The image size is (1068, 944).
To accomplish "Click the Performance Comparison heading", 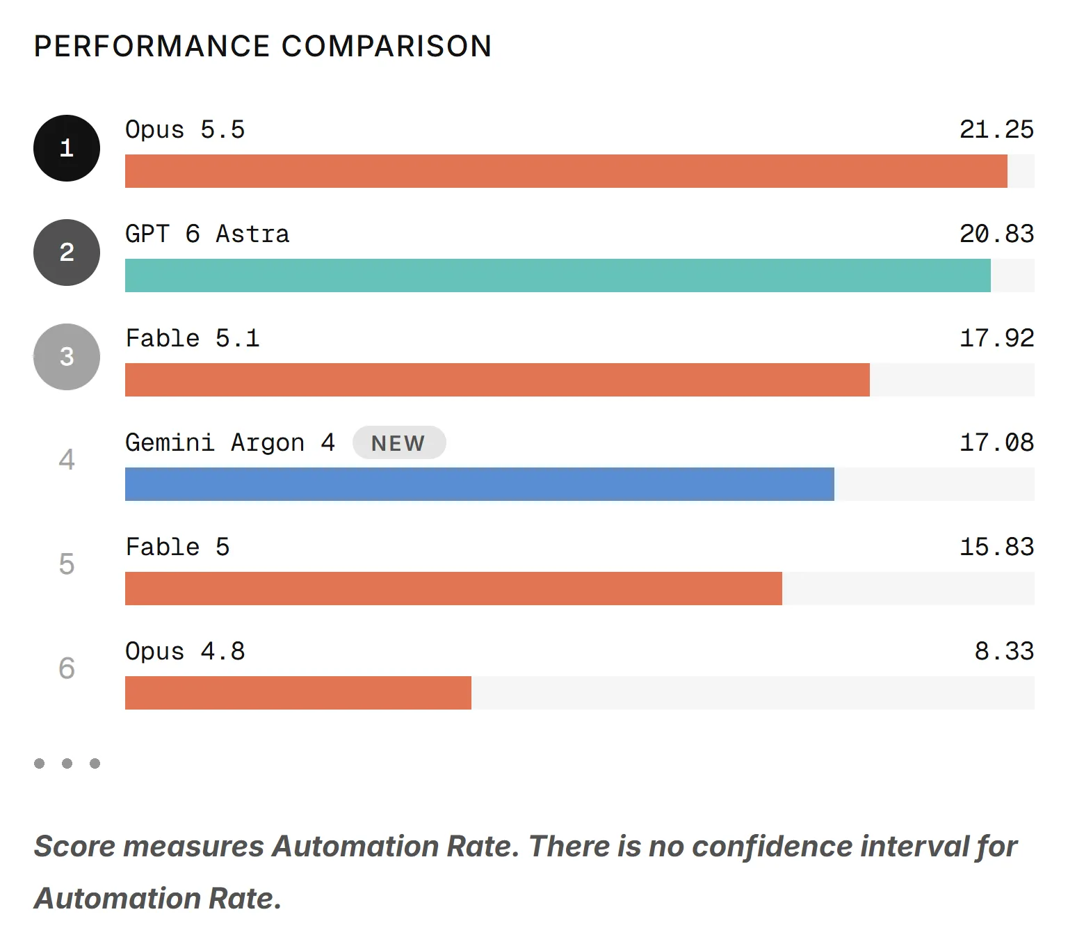I will click(263, 47).
